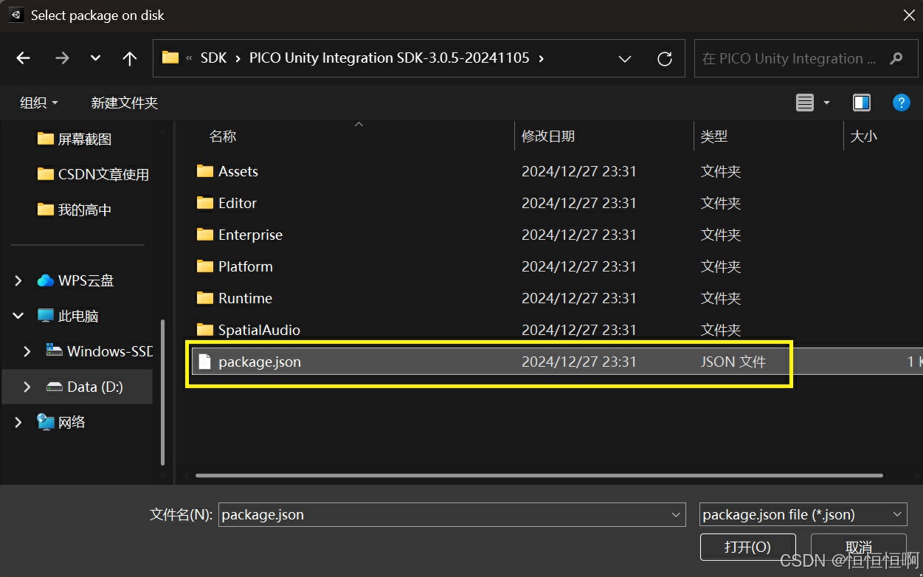Open the chevron after the PICO SDK breadcrumb
This screenshot has width=923, height=577.
pos(542,58)
